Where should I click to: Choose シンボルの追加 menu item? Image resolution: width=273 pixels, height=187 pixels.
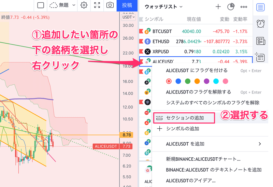tap(210, 129)
